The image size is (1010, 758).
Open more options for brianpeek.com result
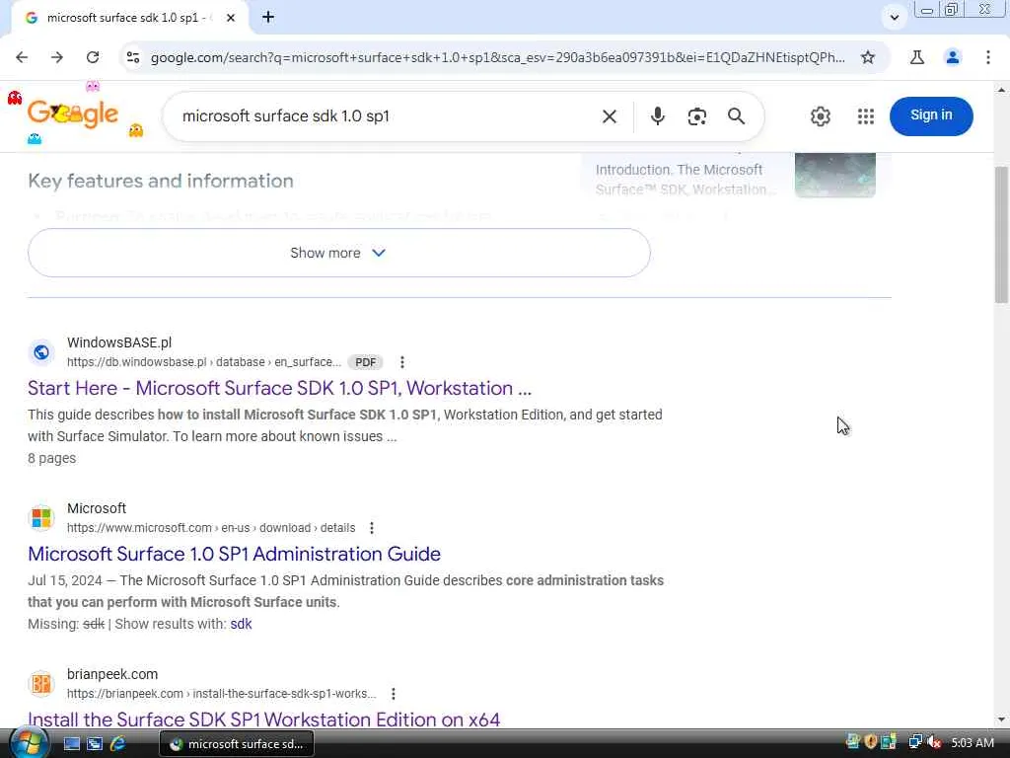tap(393, 694)
